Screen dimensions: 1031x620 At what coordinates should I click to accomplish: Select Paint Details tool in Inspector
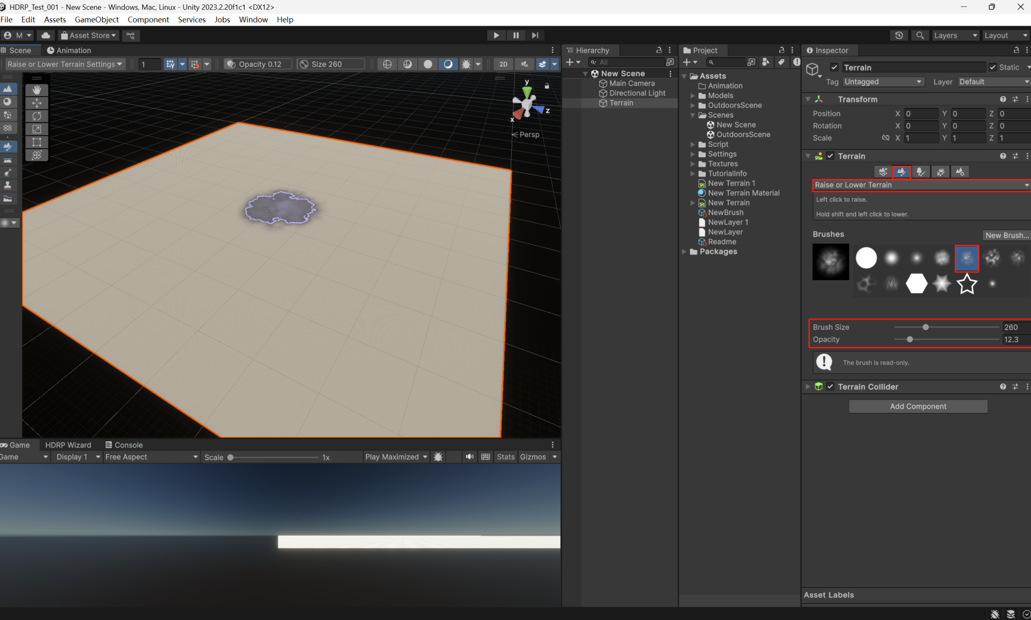point(940,172)
